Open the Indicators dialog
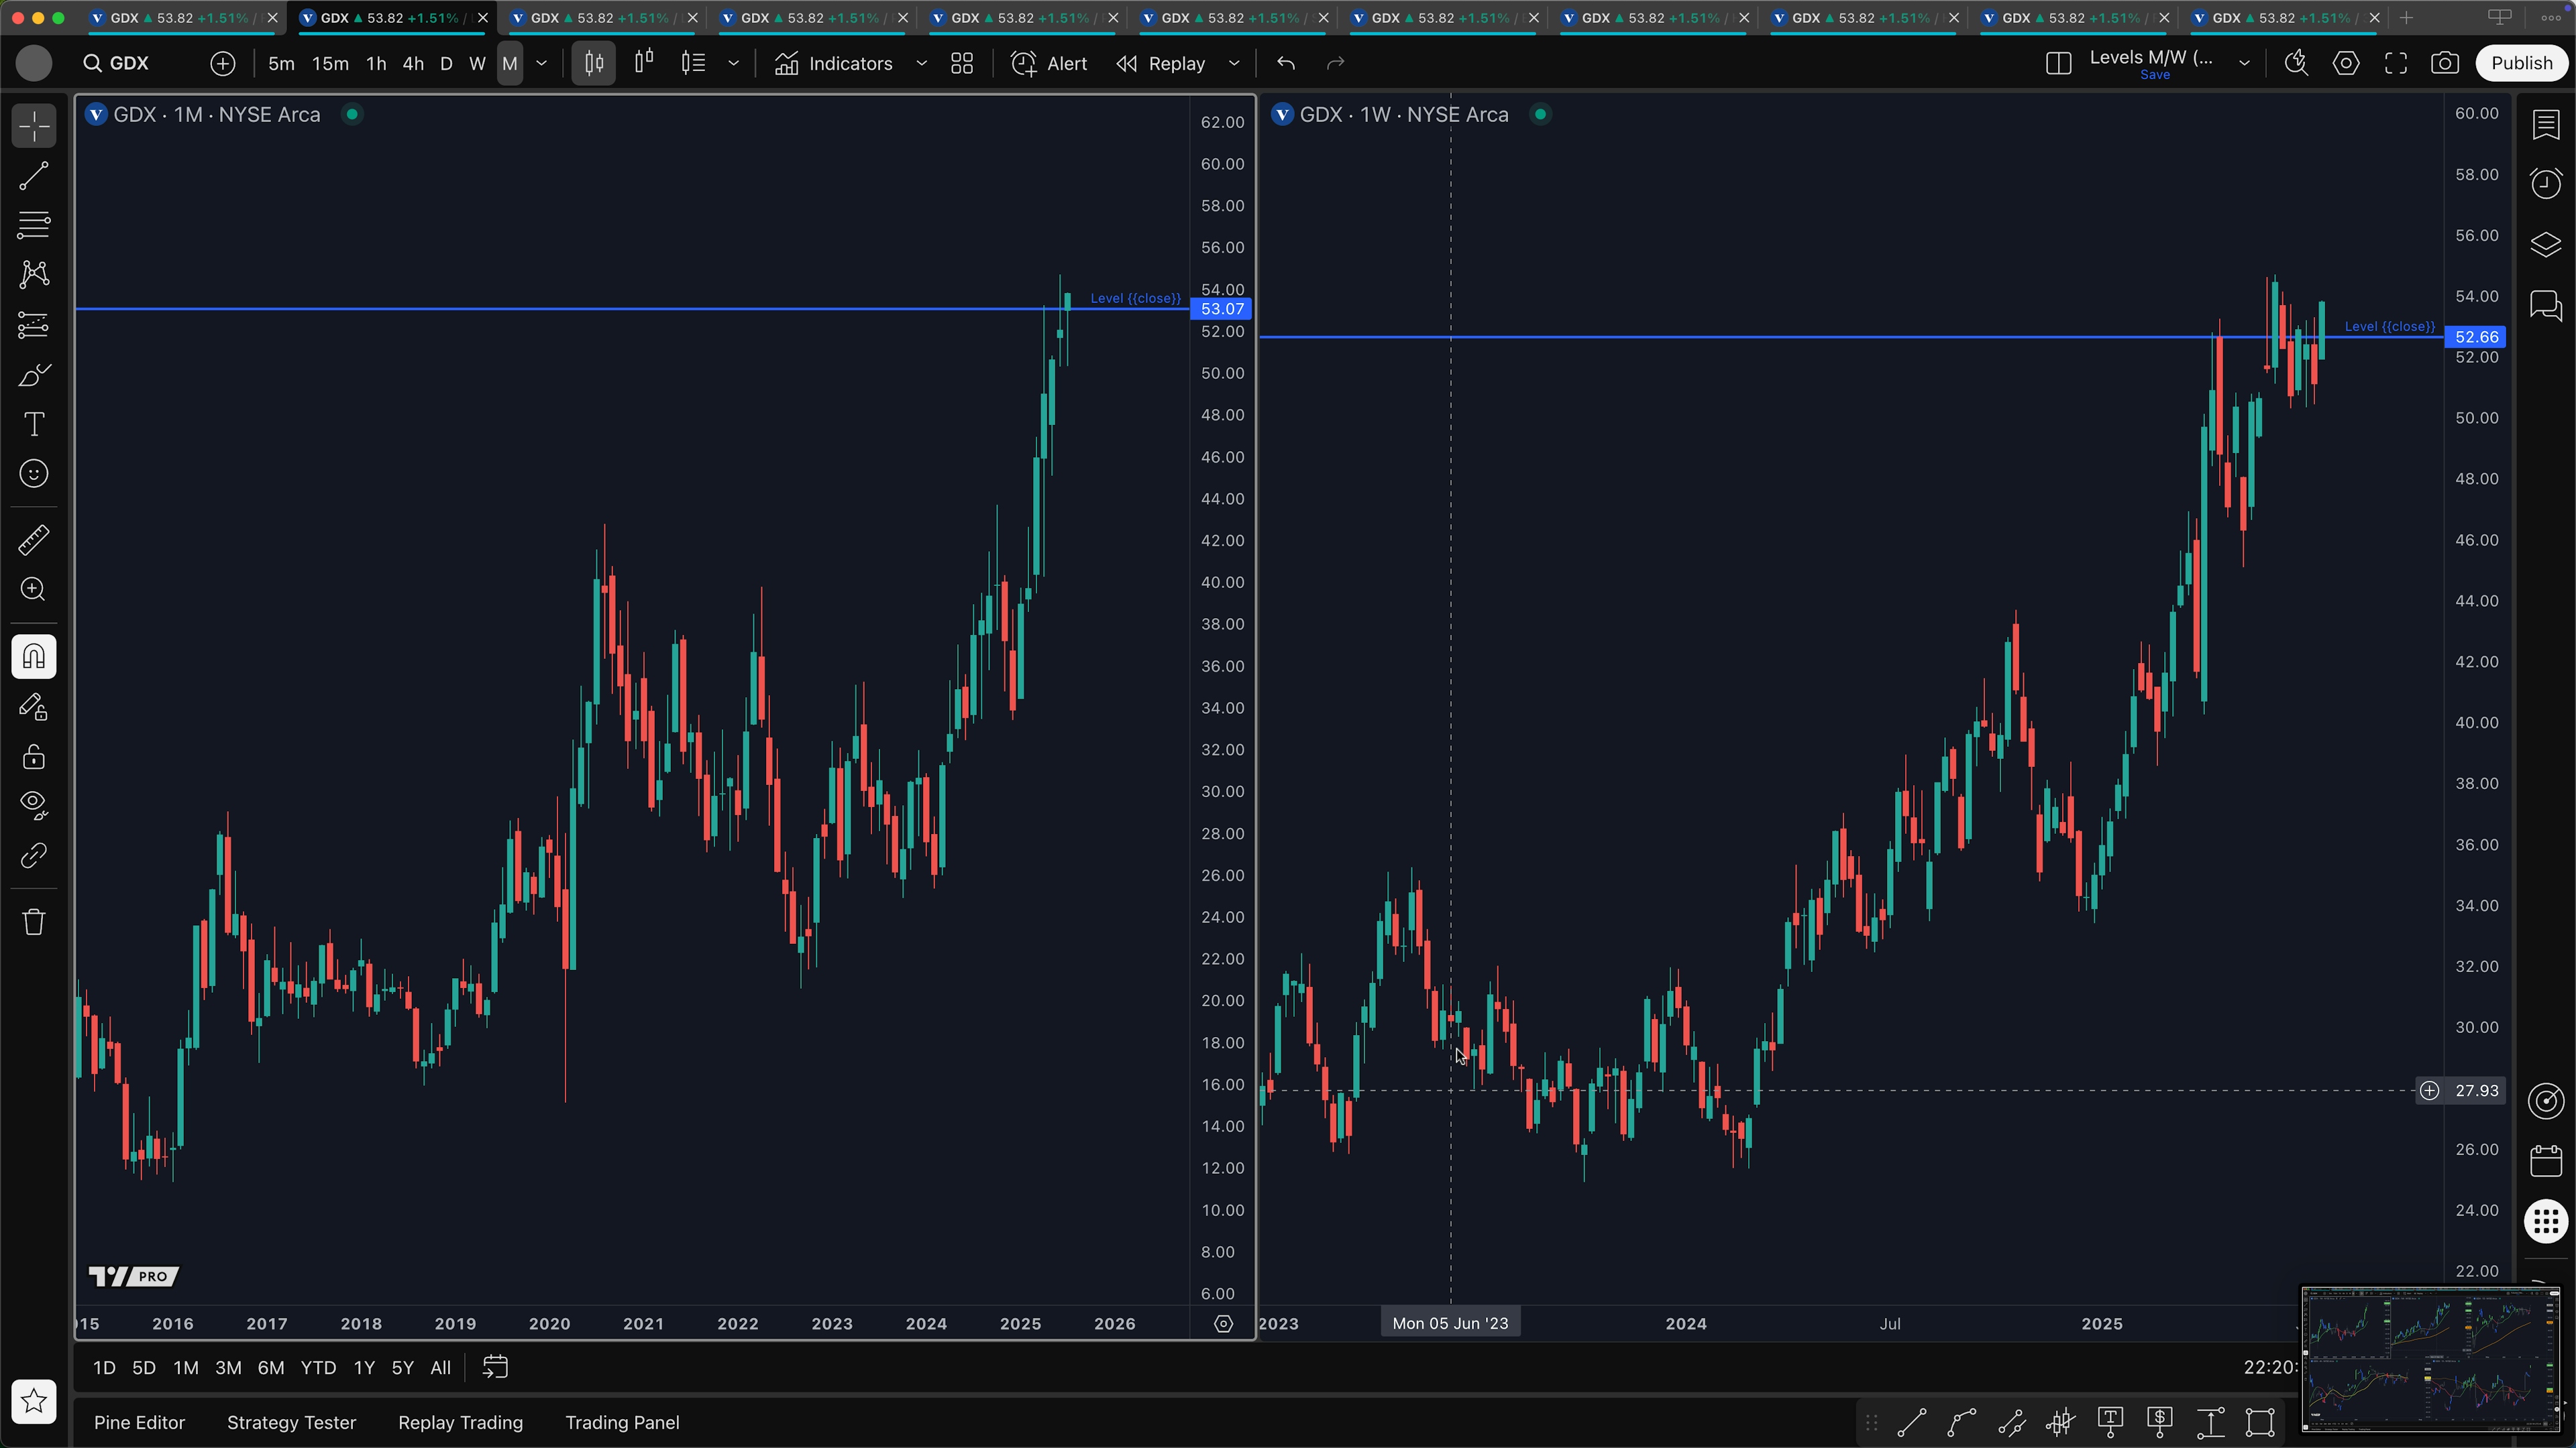This screenshot has width=2576, height=1448. pyautogui.click(x=833, y=64)
